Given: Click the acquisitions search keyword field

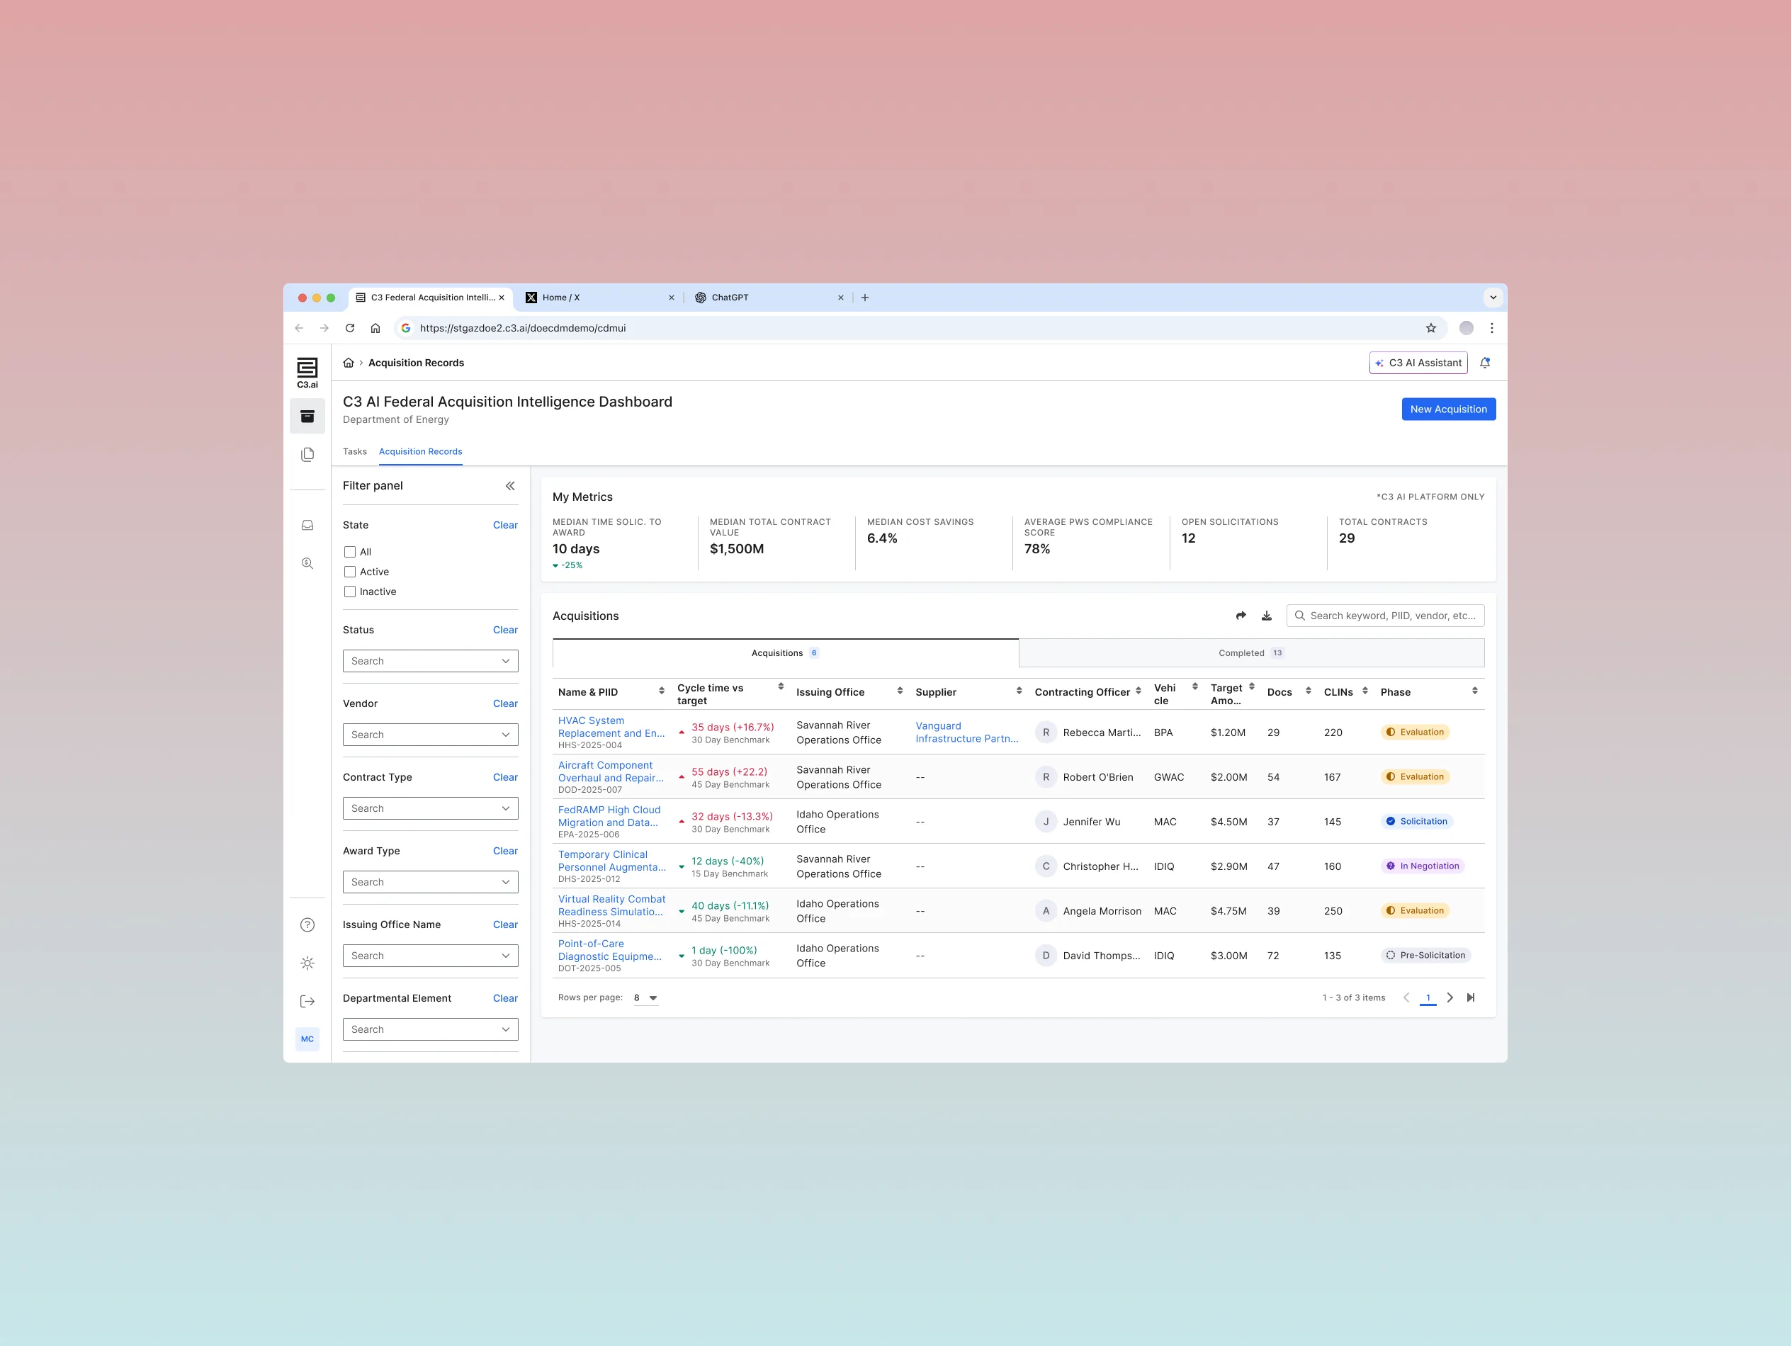Looking at the screenshot, I should (x=1384, y=616).
